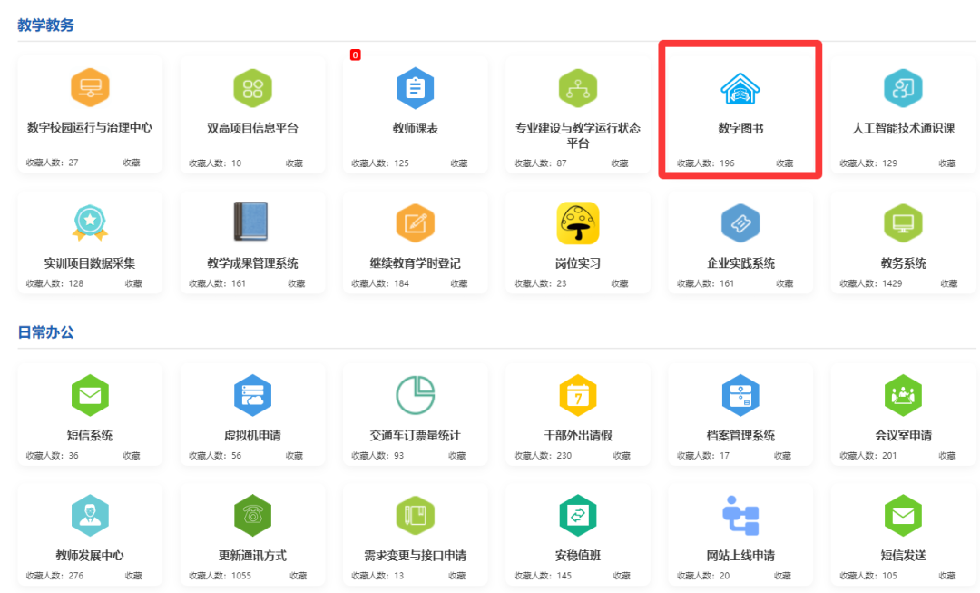The image size is (980, 593).
Task: Open the 实训项目数据采集 medal icon
Action: tap(90, 223)
